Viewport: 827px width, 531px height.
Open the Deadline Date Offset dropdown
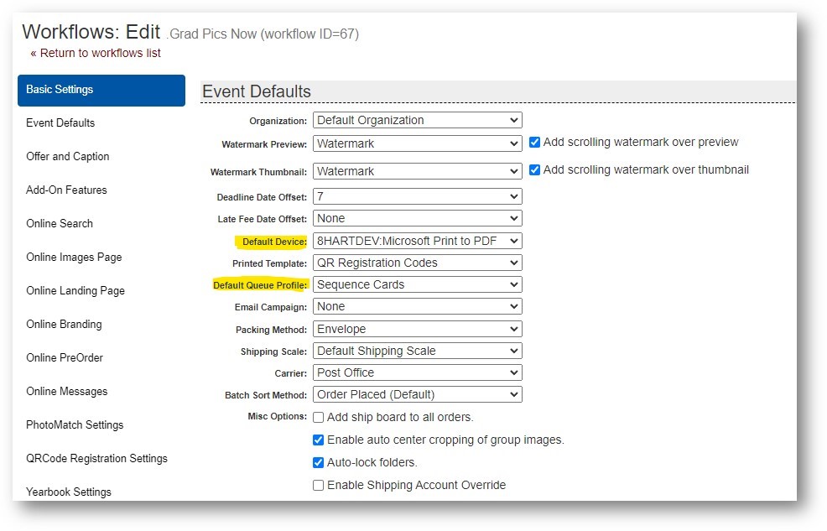point(417,196)
